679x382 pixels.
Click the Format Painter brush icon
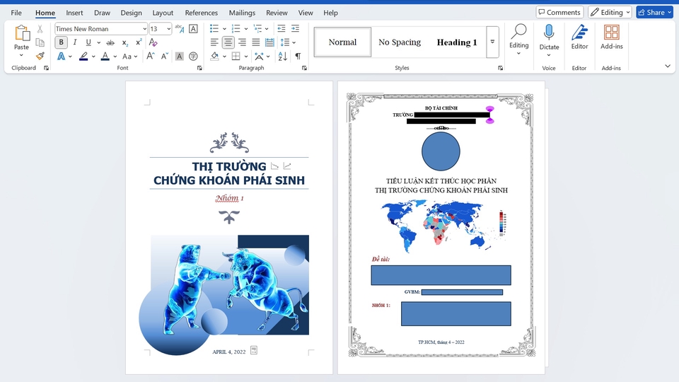click(40, 56)
